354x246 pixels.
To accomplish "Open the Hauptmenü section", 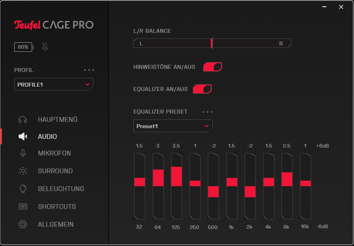I will pos(58,119).
